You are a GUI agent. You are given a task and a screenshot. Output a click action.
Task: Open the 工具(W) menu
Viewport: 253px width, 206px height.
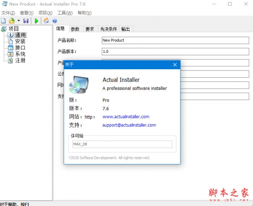tap(65, 13)
